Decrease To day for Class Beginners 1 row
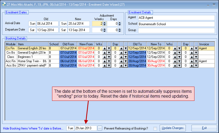Viewport: 219px width, 133px height. 196,57
